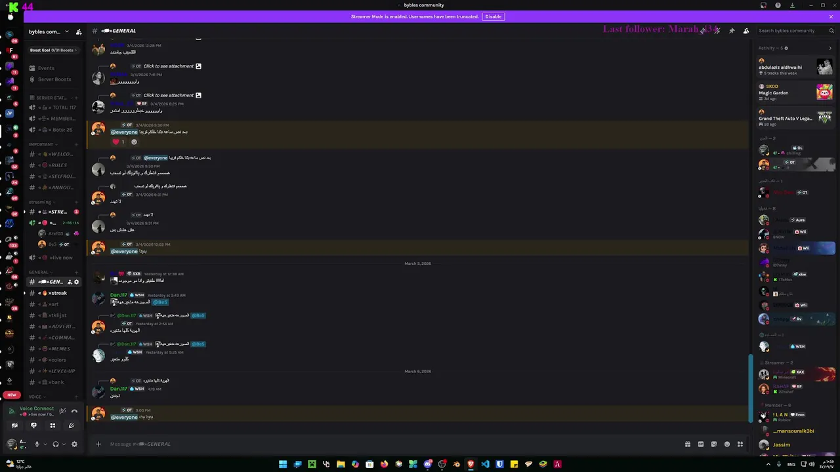Start an activity in voice panel

pos(52,425)
